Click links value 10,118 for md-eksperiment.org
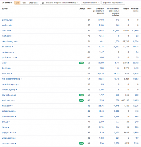The width and height of the screenshot is (141, 147). pos(117,79)
